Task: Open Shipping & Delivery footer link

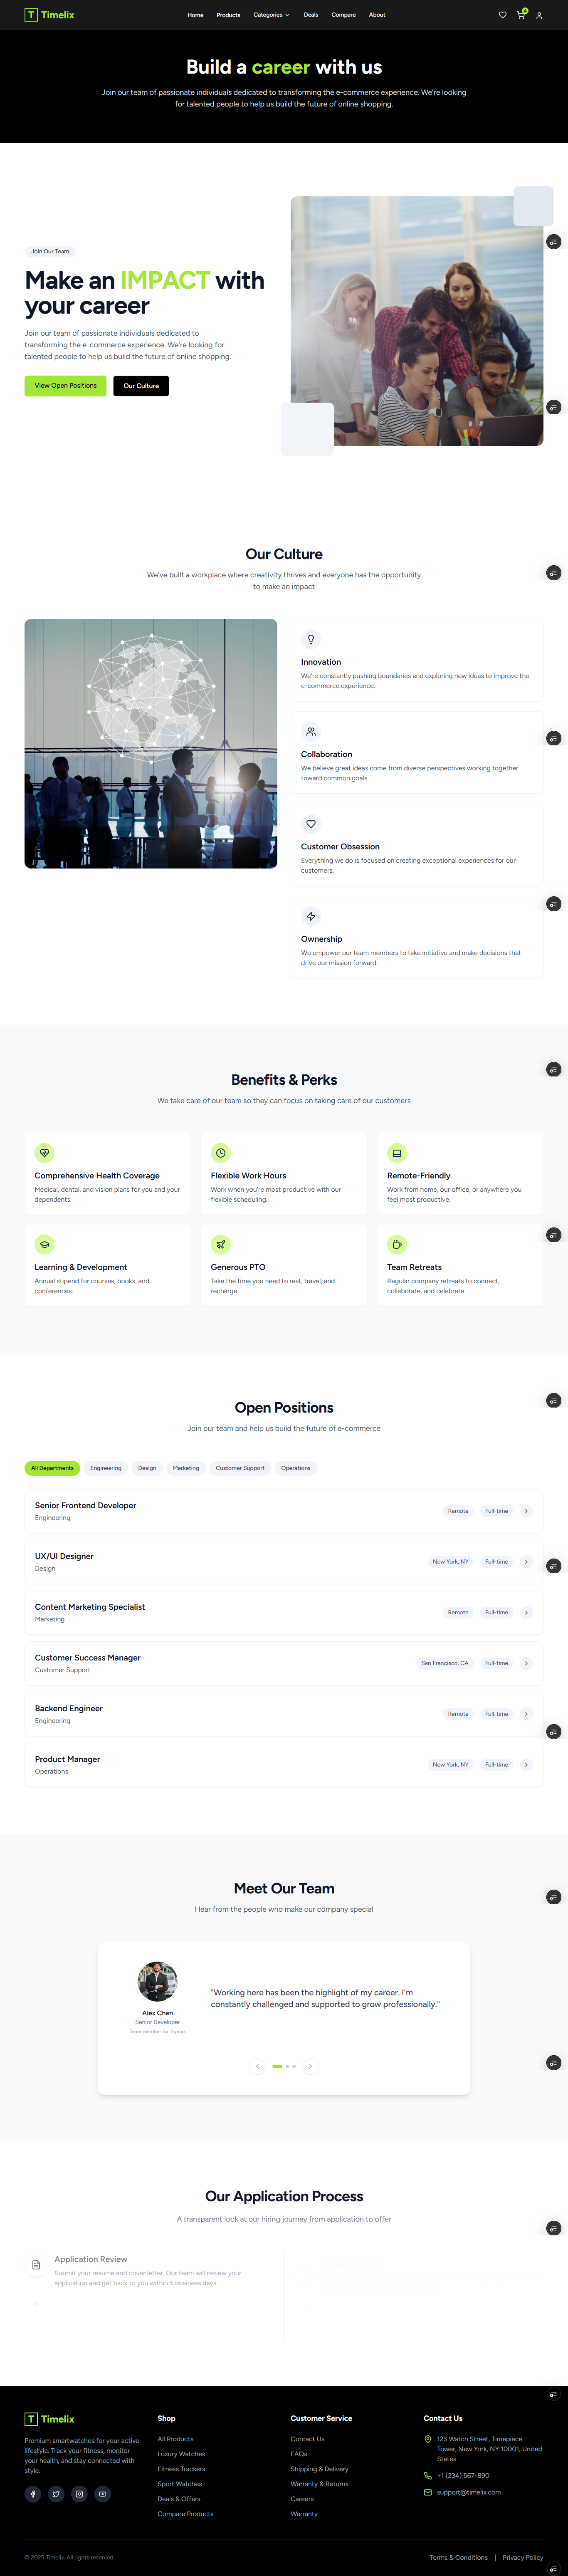Action: pyautogui.click(x=320, y=2469)
